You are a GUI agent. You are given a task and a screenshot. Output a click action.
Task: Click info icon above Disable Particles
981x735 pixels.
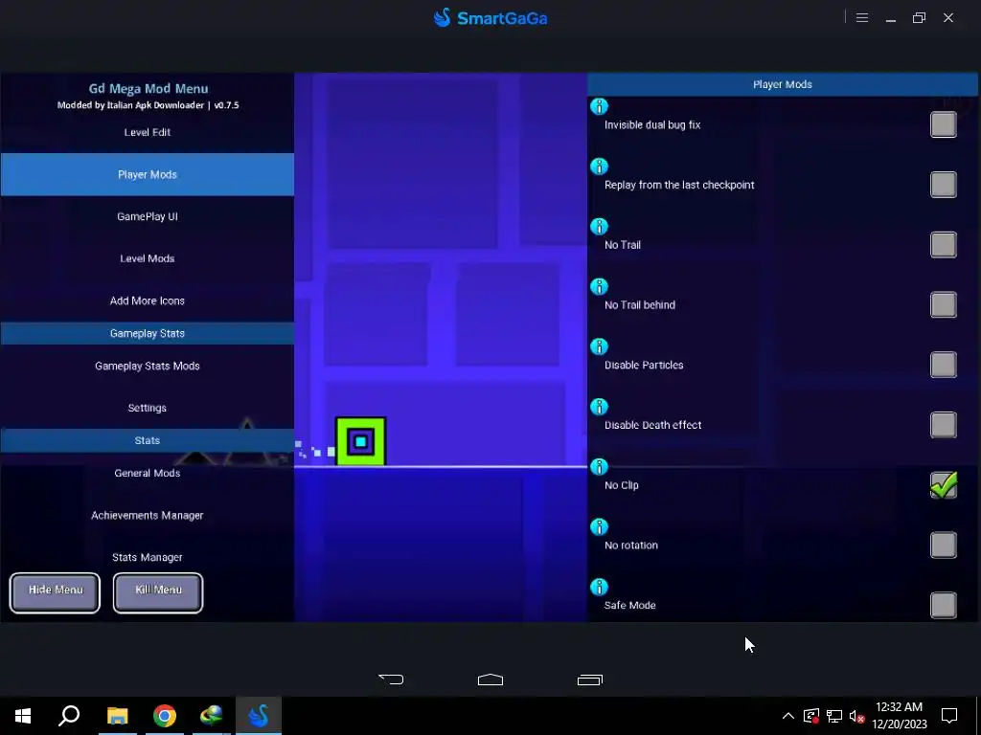point(599,346)
